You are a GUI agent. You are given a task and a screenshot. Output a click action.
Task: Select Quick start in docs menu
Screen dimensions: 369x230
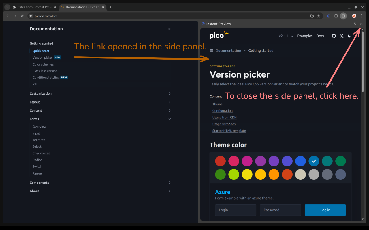tap(41, 51)
